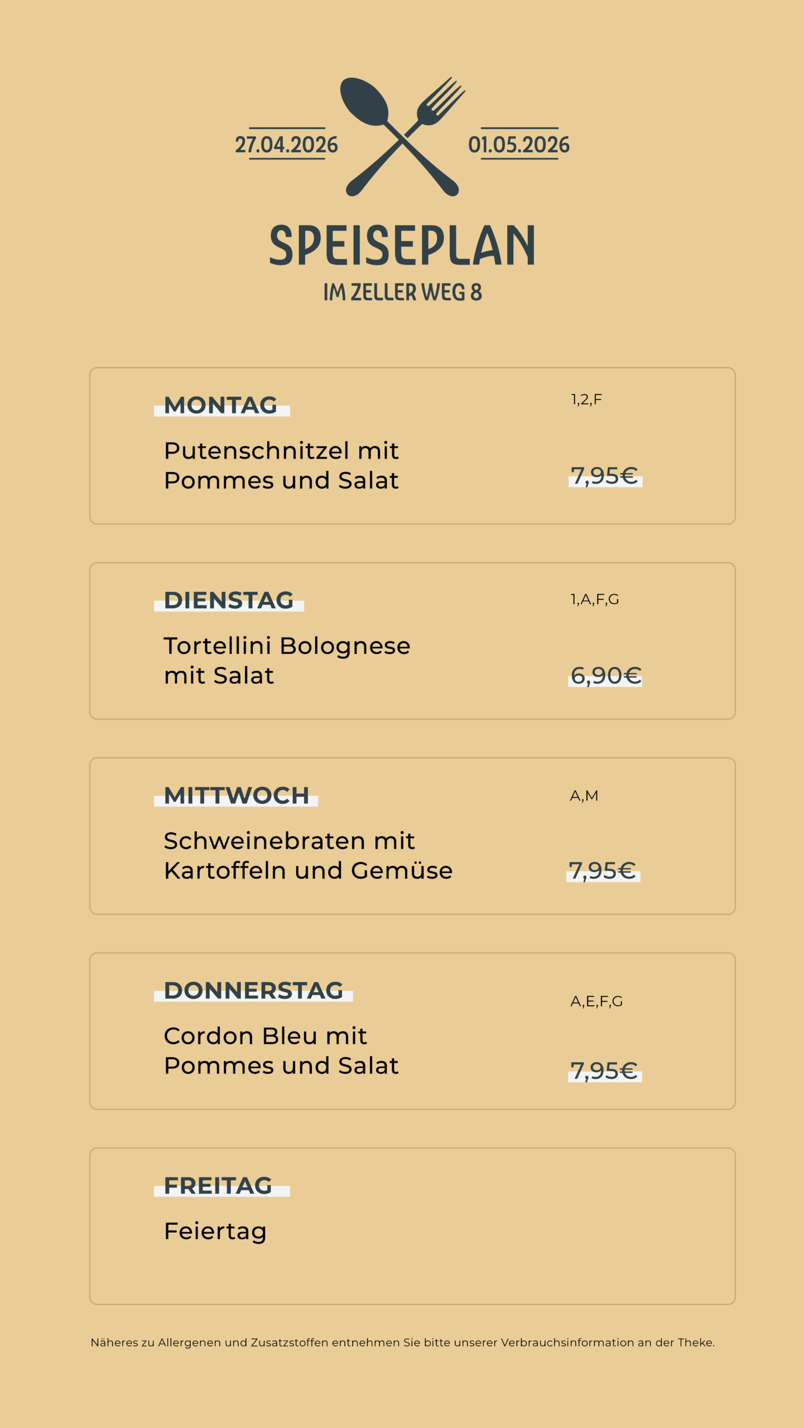Click the DONNERSTAG heading
This screenshot has height=1428, width=804.
253,991
